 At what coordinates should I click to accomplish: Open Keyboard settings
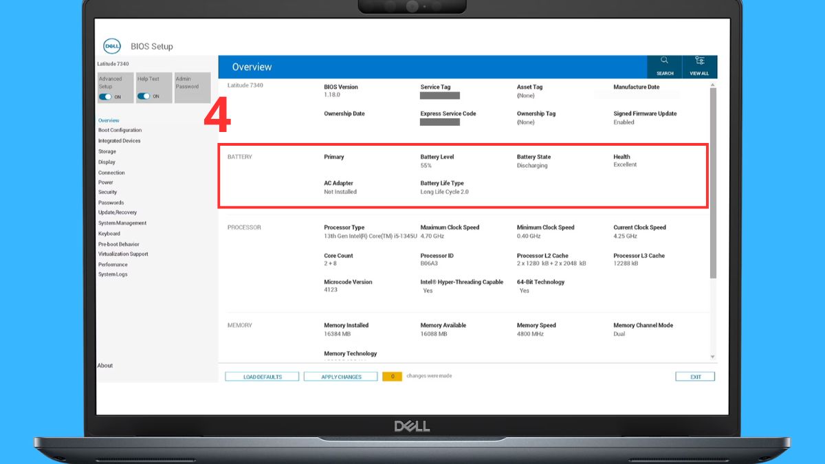(109, 234)
